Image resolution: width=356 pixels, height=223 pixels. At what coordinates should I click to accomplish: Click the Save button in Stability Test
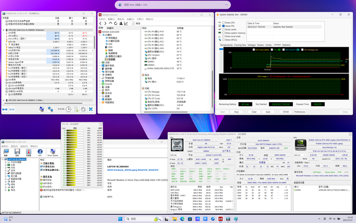tap(268, 112)
